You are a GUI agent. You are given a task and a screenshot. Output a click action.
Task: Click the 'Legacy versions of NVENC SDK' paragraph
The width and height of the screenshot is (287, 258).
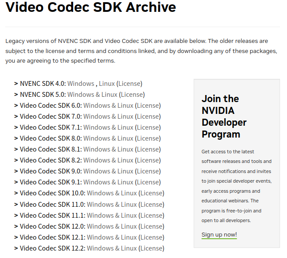point(141,51)
